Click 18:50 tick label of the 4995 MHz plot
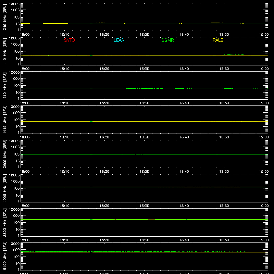 pyautogui.click(x=224, y=206)
